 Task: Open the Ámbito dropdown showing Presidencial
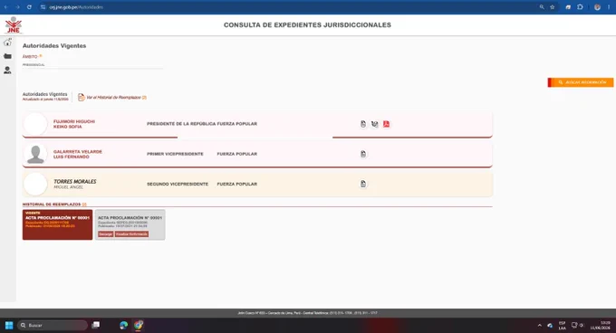pos(92,65)
